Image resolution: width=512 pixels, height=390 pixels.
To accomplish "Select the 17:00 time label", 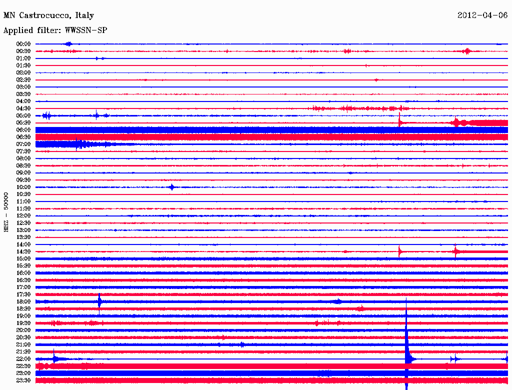I will (x=23, y=287).
